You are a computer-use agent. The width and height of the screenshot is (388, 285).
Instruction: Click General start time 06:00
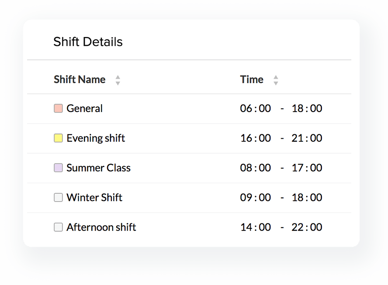tap(256, 109)
